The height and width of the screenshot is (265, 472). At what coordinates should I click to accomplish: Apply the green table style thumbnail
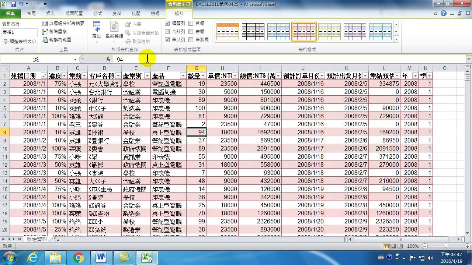click(329, 31)
